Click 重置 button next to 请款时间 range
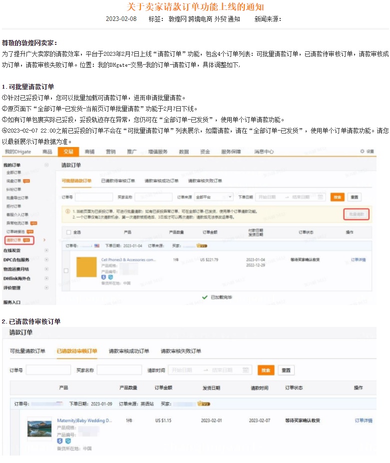 [x=286, y=370]
